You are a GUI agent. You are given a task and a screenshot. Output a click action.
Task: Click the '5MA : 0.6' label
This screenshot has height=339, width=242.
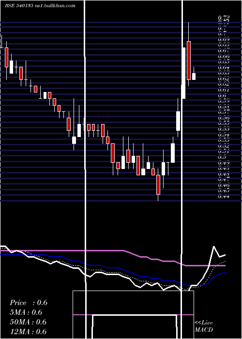[26, 312]
